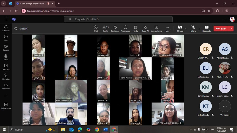Open Read AI in the meeting toolbar
The image size is (237, 133).
[x=145, y=28]
